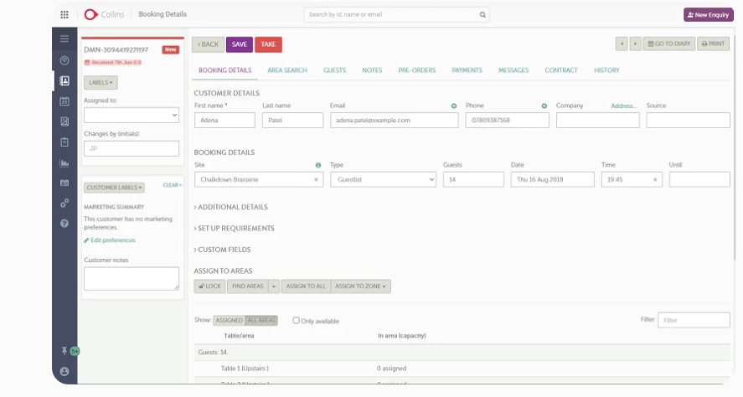The width and height of the screenshot is (743, 397).
Task: Clear the 19:45 time value
Action: (655, 179)
